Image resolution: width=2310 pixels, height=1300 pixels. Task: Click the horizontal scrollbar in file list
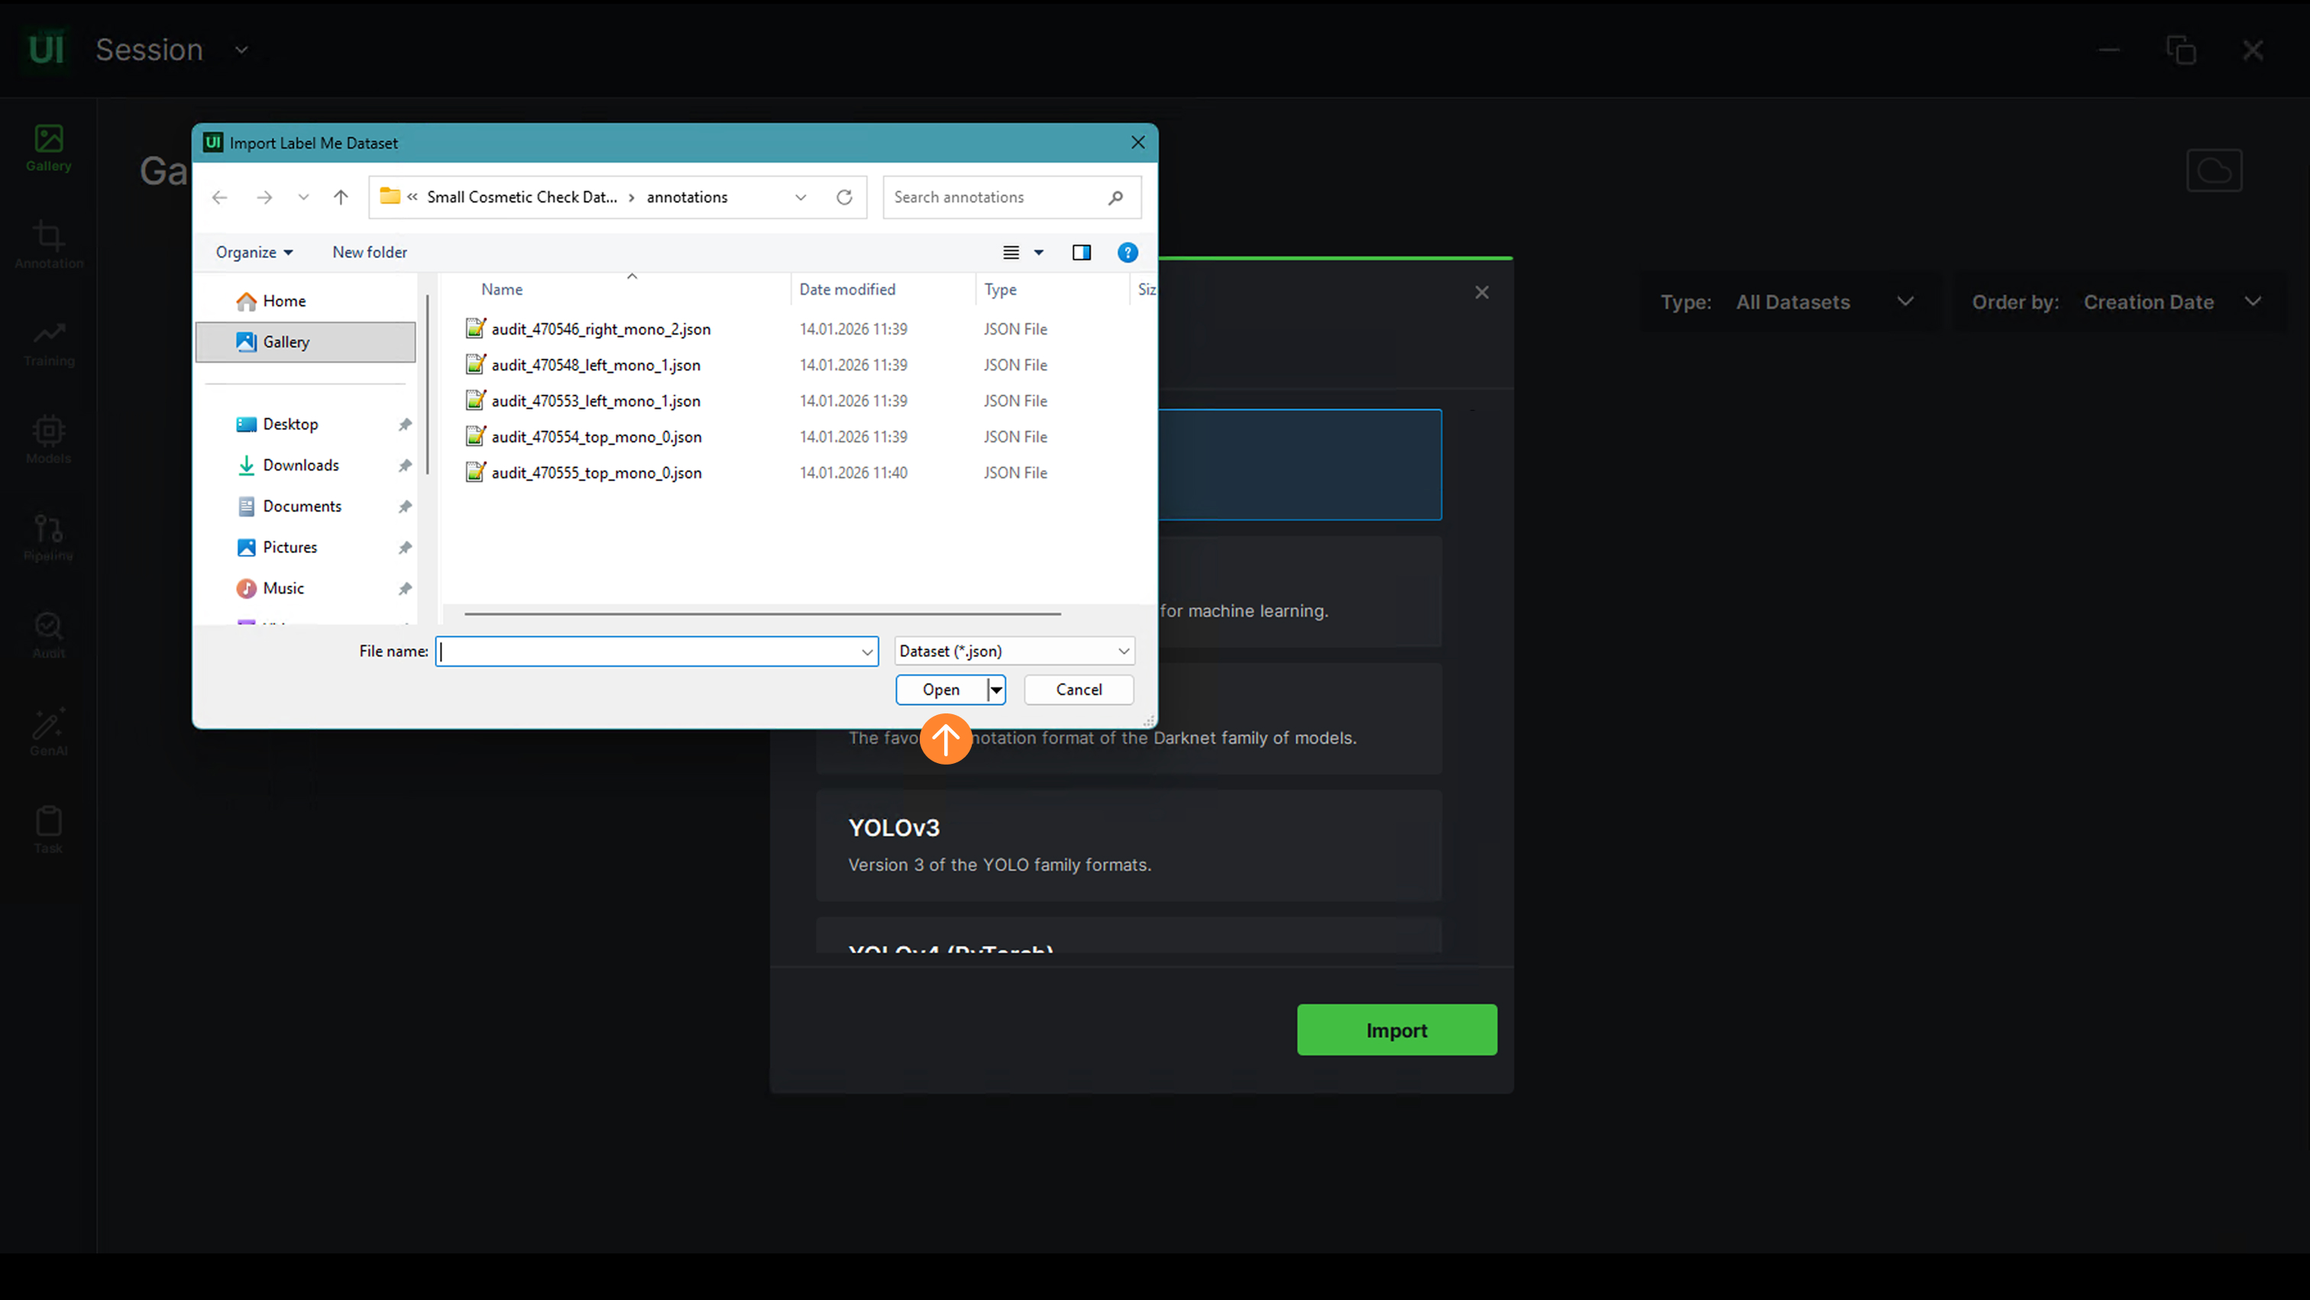[x=762, y=614]
